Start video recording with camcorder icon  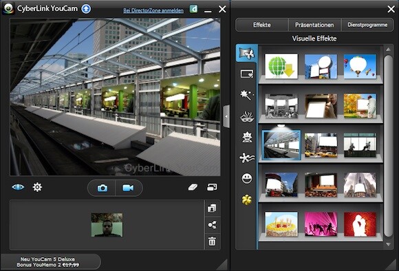128,188
